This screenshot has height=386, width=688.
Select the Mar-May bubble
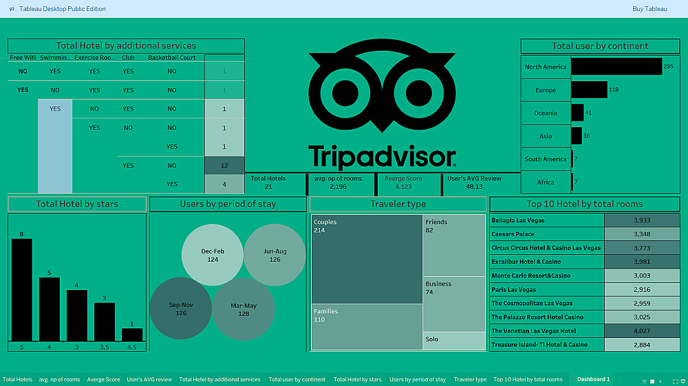(x=244, y=309)
